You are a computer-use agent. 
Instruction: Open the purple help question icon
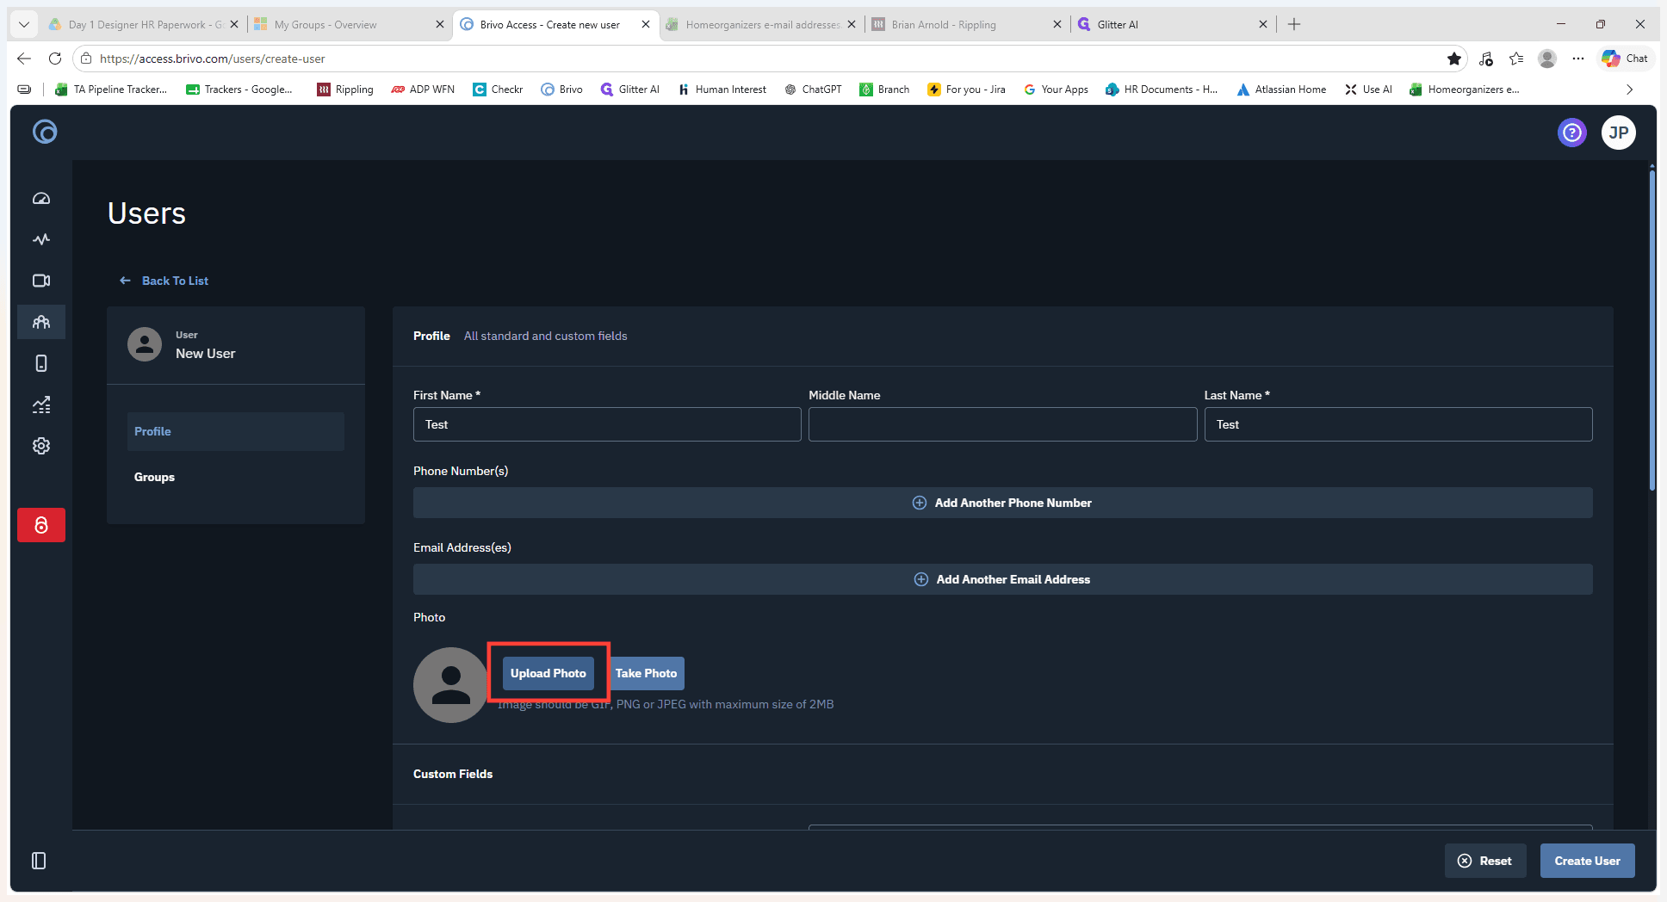tap(1572, 133)
